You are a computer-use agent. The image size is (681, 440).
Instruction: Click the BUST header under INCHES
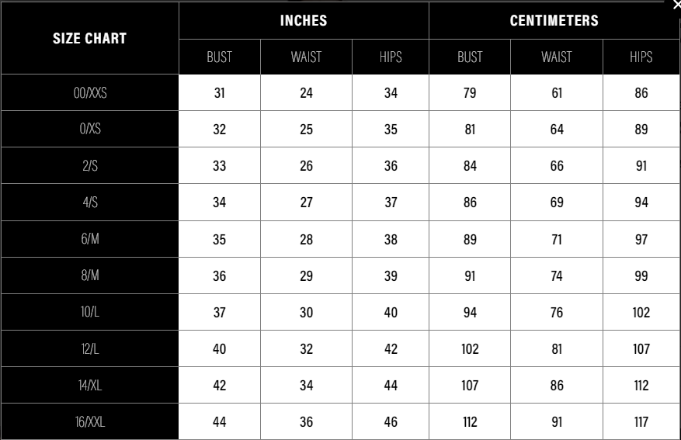pos(219,57)
